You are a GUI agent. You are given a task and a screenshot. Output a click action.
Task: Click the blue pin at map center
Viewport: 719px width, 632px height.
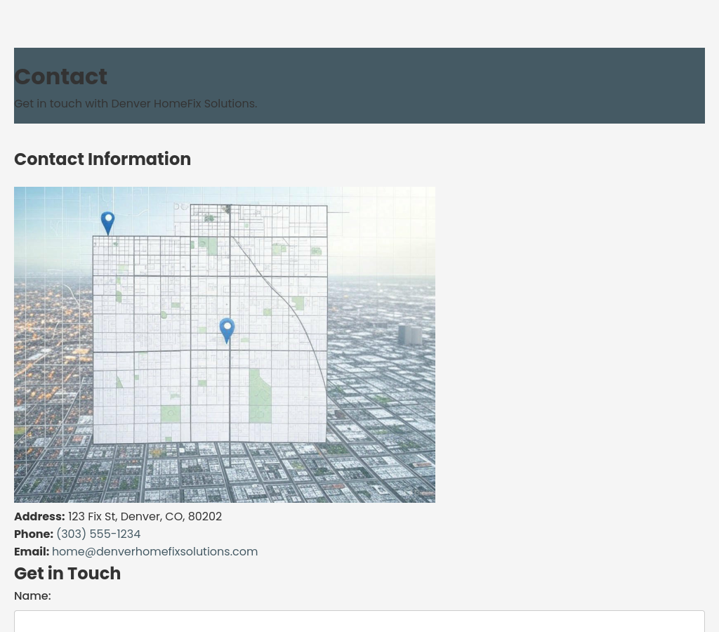pos(227,329)
